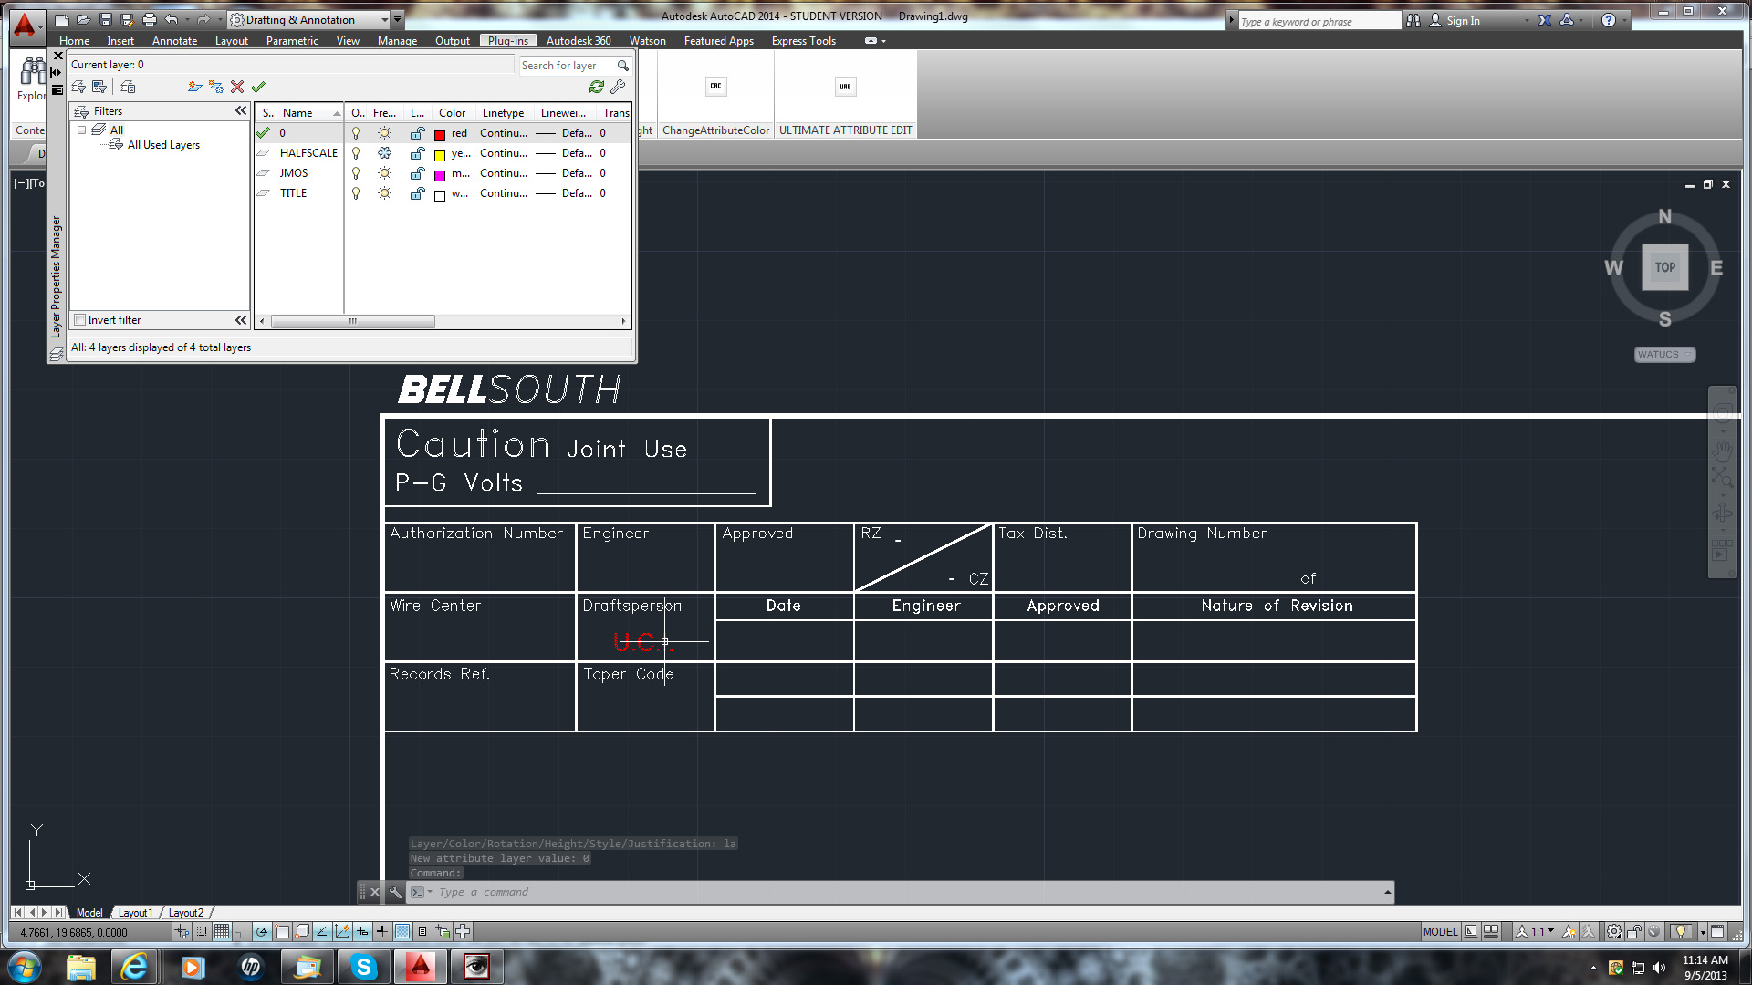The height and width of the screenshot is (985, 1752).
Task: Collapse the Filters pane chevron
Action: click(241, 111)
